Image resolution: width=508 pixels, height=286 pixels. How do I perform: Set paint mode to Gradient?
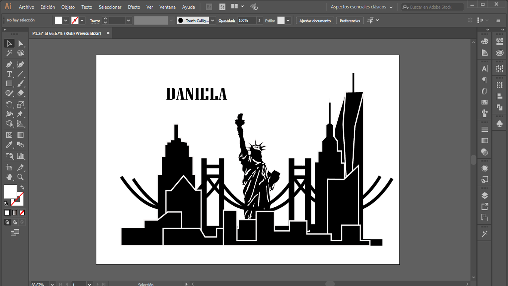tap(15, 212)
